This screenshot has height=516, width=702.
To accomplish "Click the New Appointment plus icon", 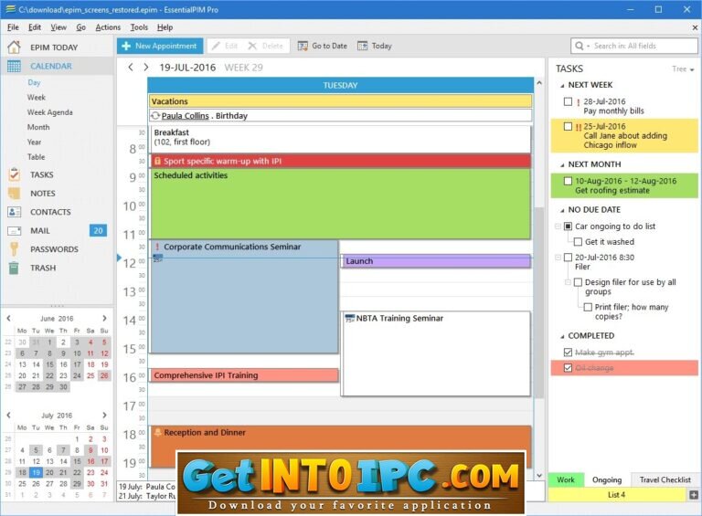I will tap(126, 46).
